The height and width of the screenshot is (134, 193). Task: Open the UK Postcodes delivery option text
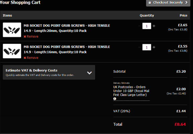tap(131, 91)
